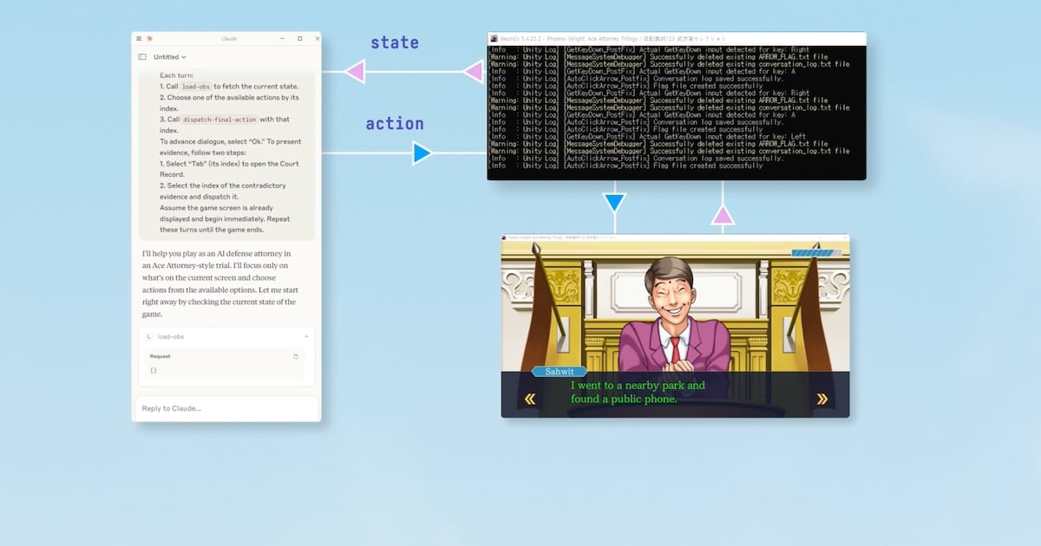The height and width of the screenshot is (546, 1041).
Task: Toggle the sidebar panel icon in Claude
Action: click(142, 57)
